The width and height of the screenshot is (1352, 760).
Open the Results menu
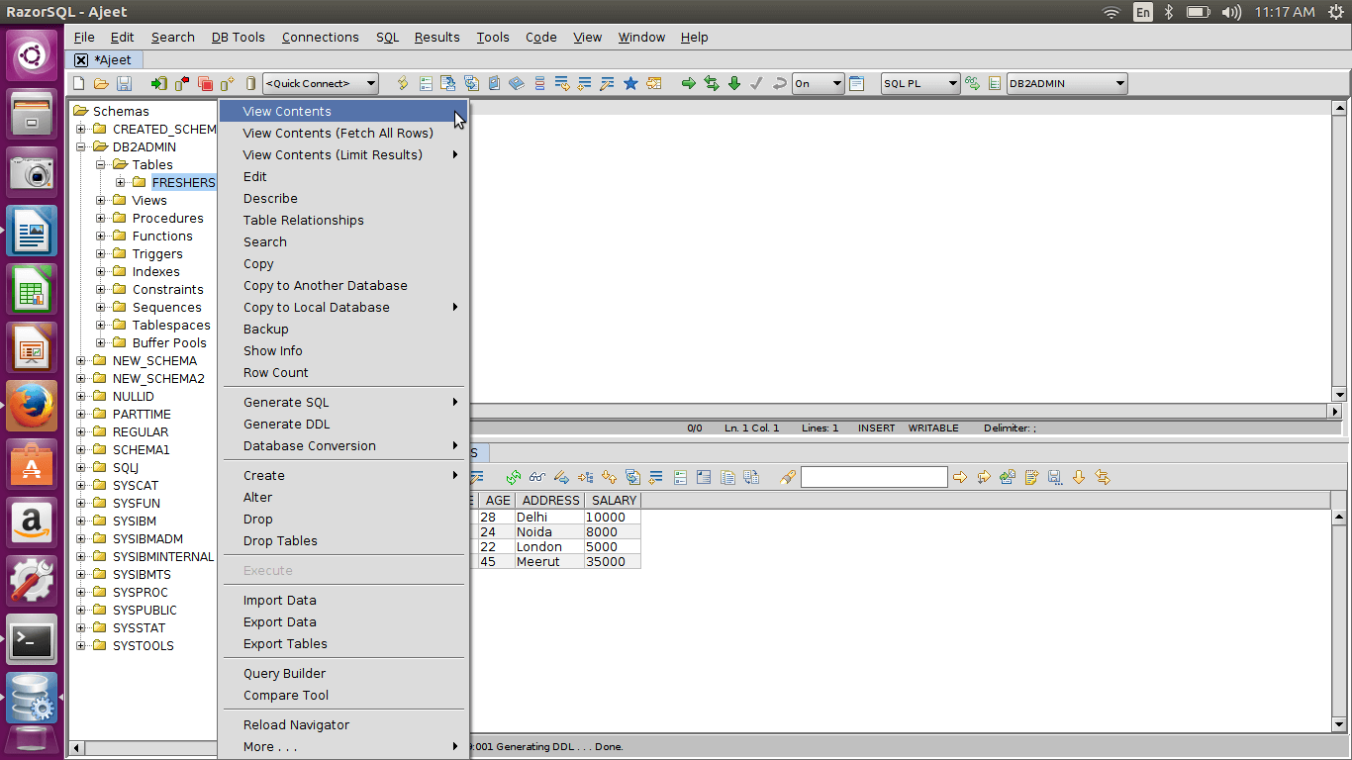click(x=437, y=37)
